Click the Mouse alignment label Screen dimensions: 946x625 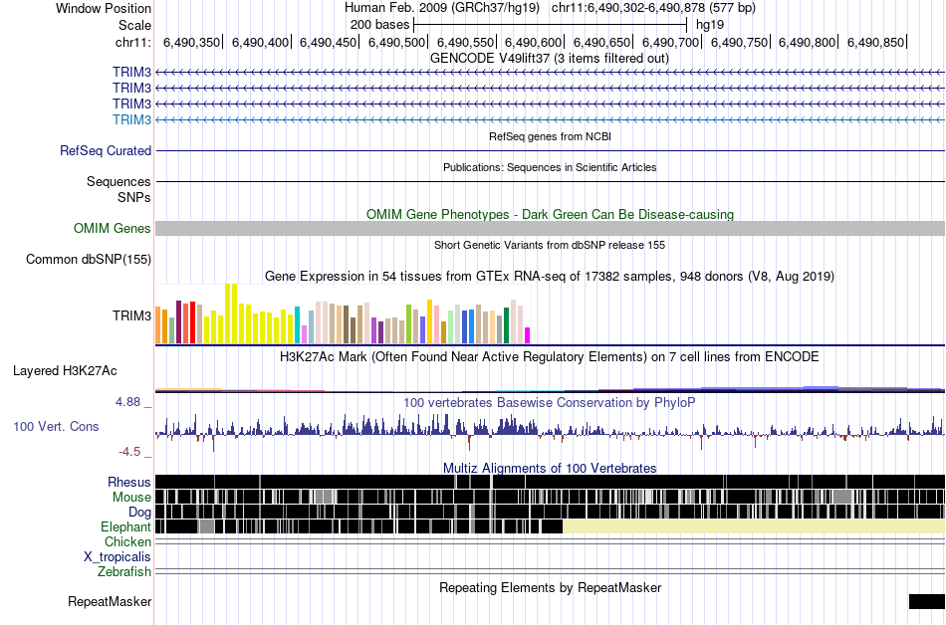point(131,498)
